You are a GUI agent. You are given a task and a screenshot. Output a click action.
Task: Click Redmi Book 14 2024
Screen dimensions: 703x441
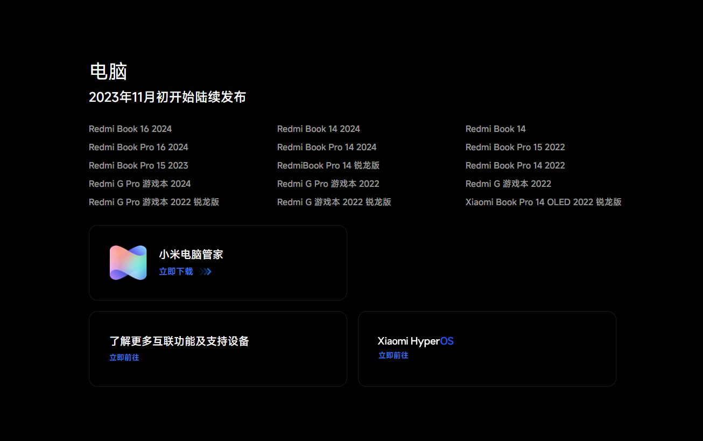pyautogui.click(x=319, y=129)
